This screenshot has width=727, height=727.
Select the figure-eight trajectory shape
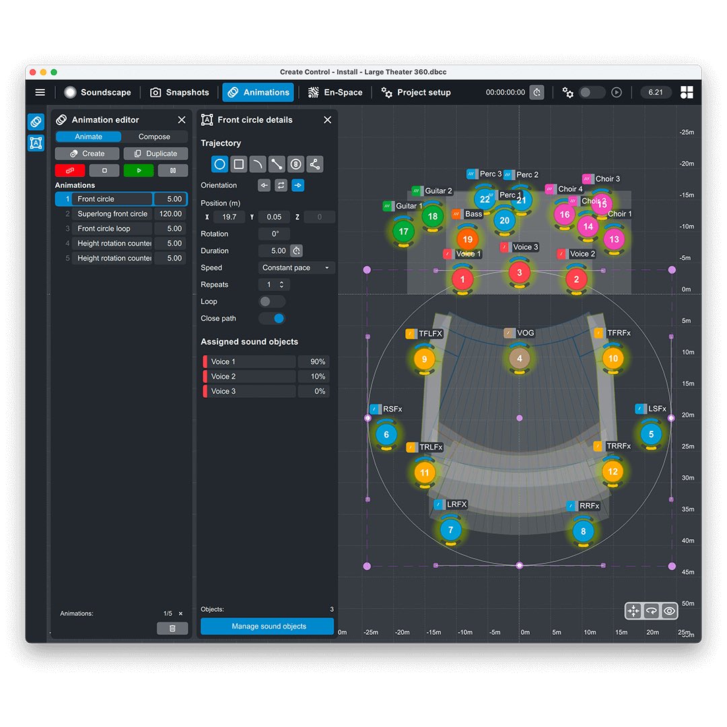296,164
